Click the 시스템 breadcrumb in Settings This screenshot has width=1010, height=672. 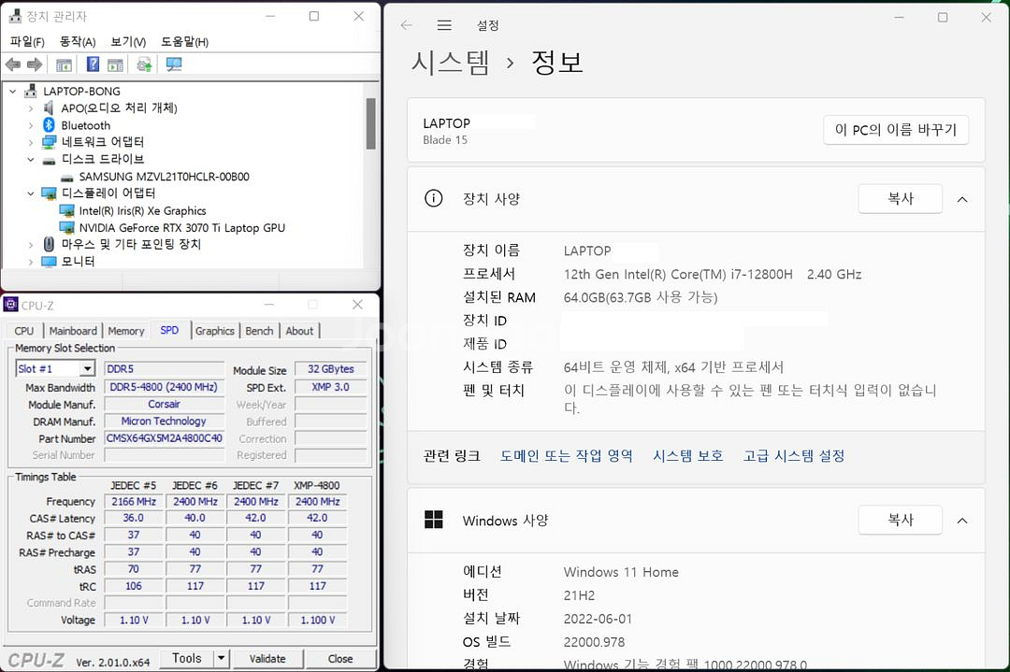tap(450, 63)
